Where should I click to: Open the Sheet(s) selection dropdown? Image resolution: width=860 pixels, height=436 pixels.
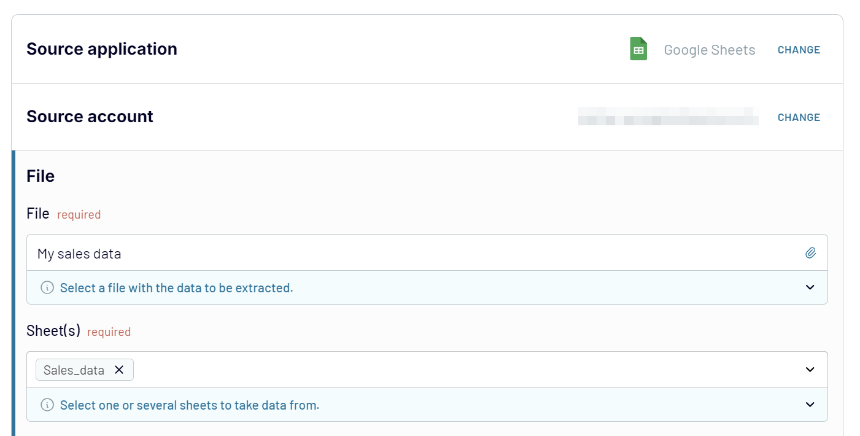point(810,370)
